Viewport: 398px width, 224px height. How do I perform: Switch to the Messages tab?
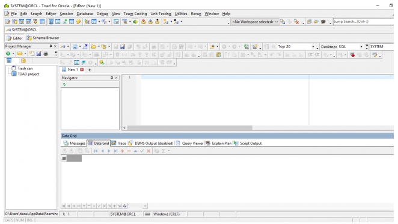pyautogui.click(x=75, y=144)
